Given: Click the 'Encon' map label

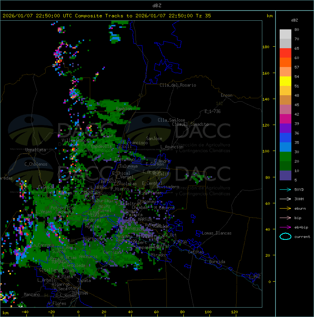Looking at the screenshot, I should (x=226, y=95).
